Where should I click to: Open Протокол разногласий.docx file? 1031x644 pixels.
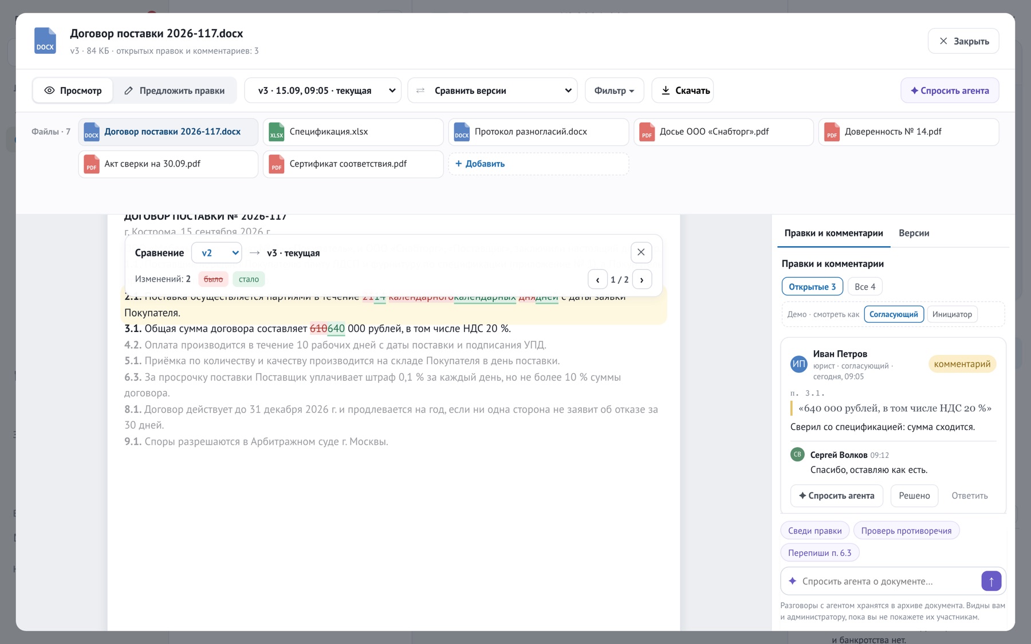[x=538, y=132]
